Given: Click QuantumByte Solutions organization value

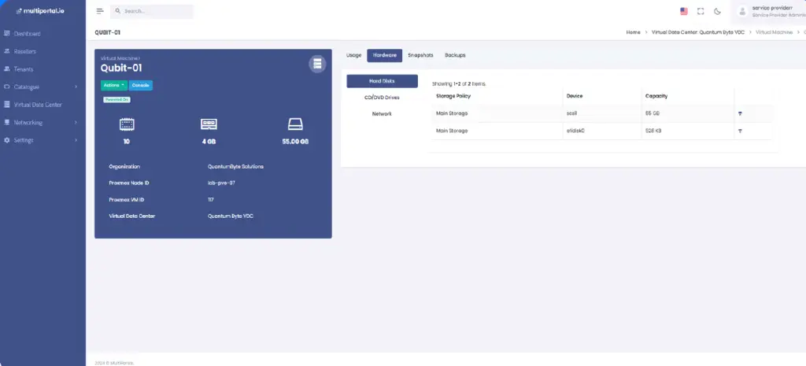Looking at the screenshot, I should [x=235, y=167].
